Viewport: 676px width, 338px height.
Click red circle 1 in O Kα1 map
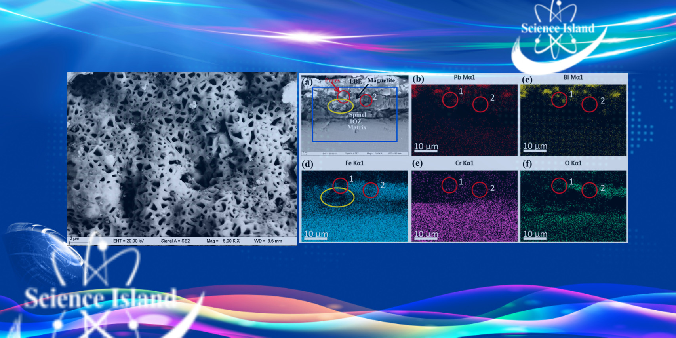[559, 186]
